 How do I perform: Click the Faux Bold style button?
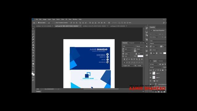click(x=124, y=59)
